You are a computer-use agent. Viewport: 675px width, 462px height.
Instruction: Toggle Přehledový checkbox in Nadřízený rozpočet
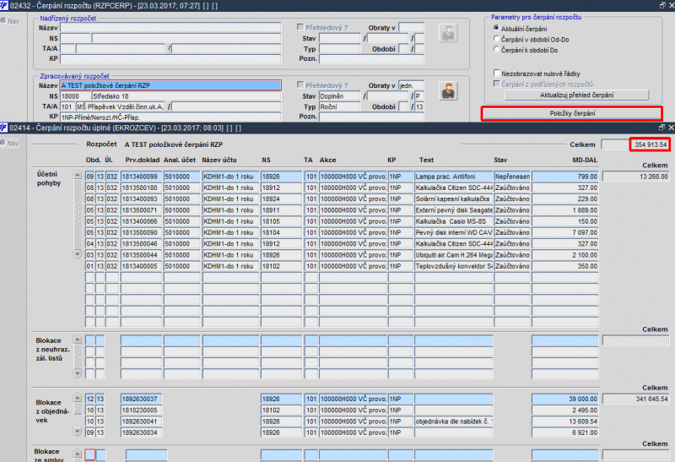click(x=300, y=27)
